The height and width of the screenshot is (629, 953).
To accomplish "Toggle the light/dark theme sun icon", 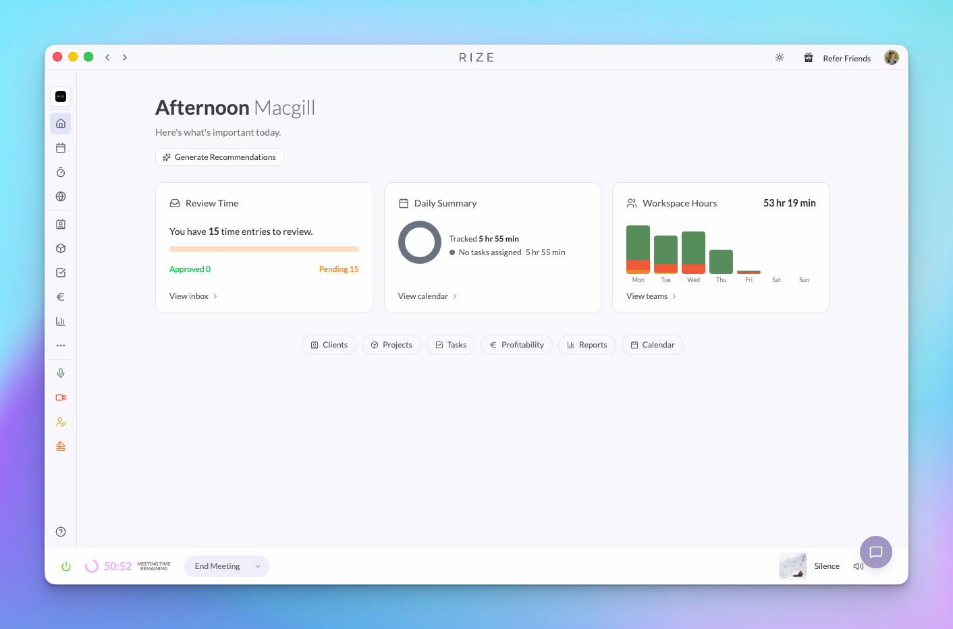I will pyautogui.click(x=780, y=58).
